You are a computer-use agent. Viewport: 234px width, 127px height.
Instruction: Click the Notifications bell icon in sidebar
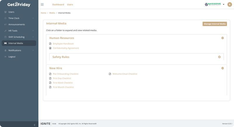[x=5, y=50]
